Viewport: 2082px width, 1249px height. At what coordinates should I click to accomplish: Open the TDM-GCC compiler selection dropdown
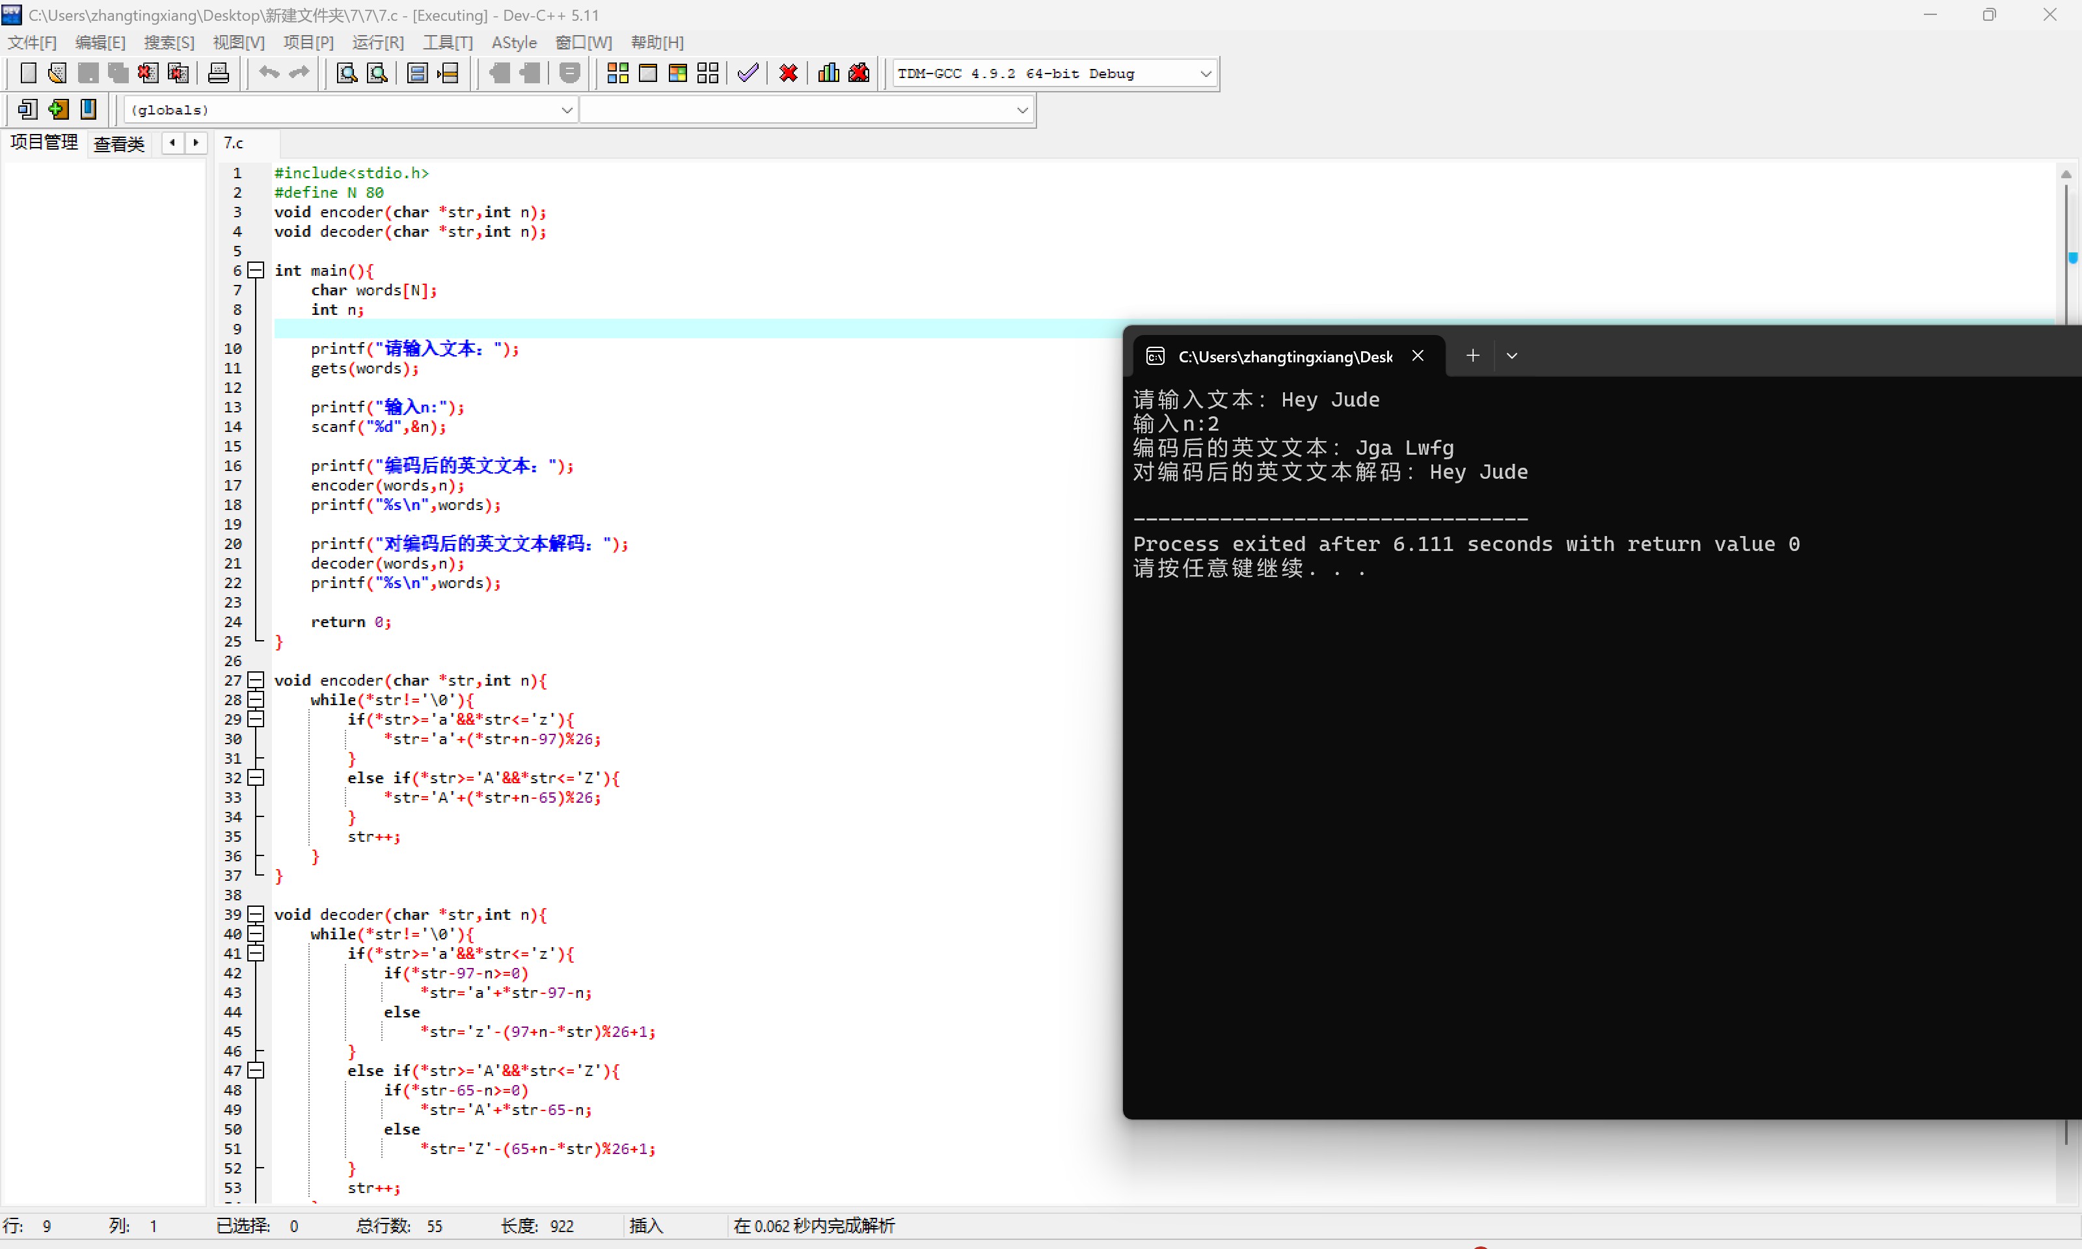tap(1205, 74)
